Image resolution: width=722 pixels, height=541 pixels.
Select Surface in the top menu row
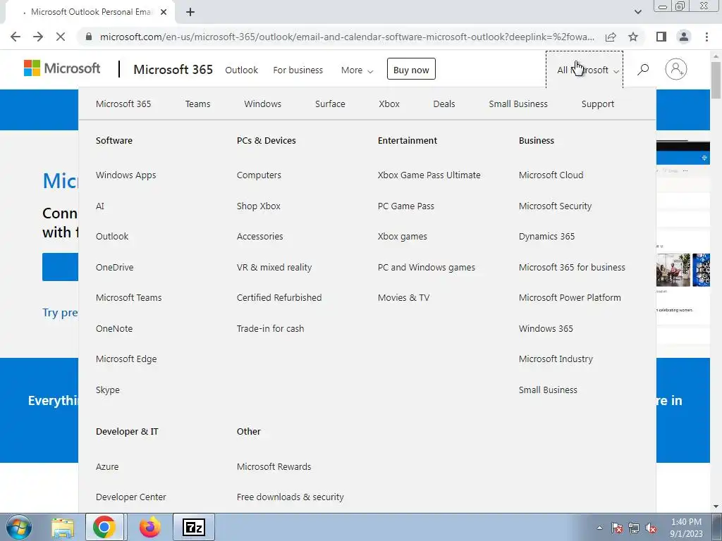(x=330, y=104)
